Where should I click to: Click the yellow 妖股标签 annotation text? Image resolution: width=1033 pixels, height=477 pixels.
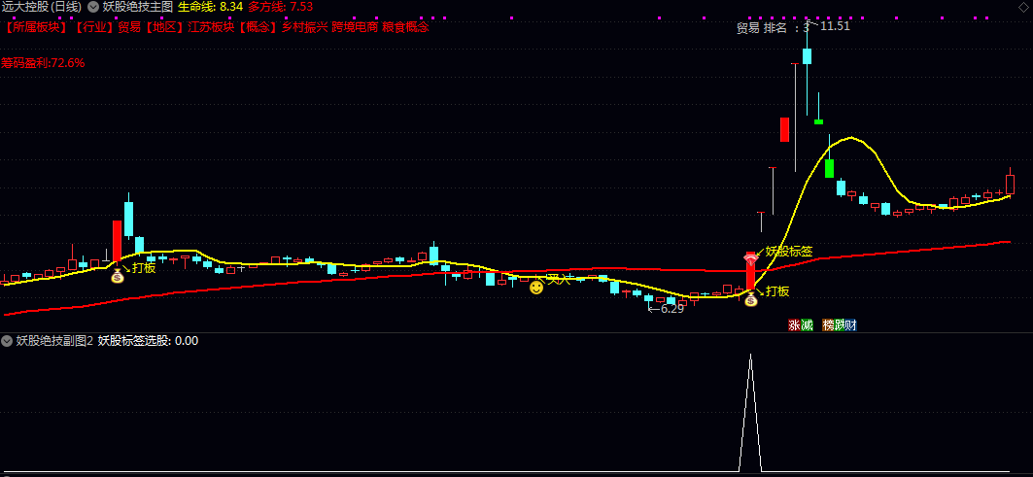tap(788, 251)
